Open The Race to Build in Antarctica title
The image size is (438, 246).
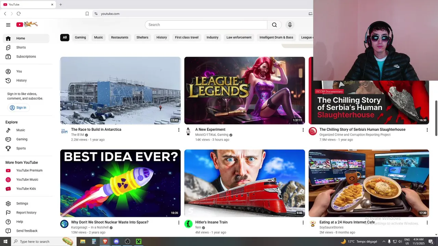[x=96, y=129]
